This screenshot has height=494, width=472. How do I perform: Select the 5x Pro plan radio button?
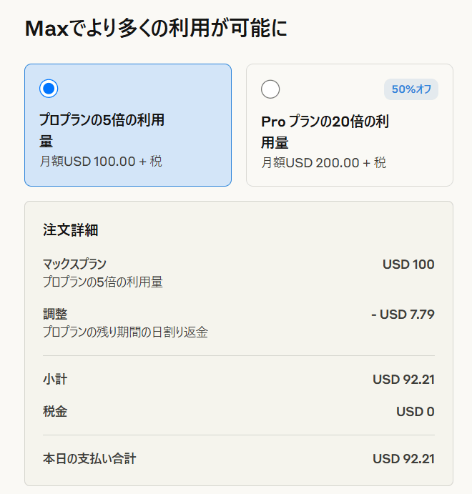49,89
